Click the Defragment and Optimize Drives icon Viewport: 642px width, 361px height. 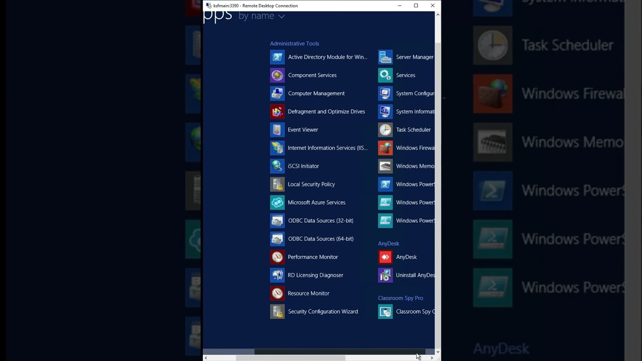pyautogui.click(x=277, y=111)
